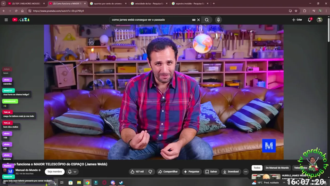The height and width of the screenshot is (186, 330).
Task: Open the on-screen keyboard in search box
Action: click(194, 20)
